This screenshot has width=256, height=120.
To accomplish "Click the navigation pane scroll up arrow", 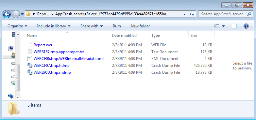I will 18,34.
